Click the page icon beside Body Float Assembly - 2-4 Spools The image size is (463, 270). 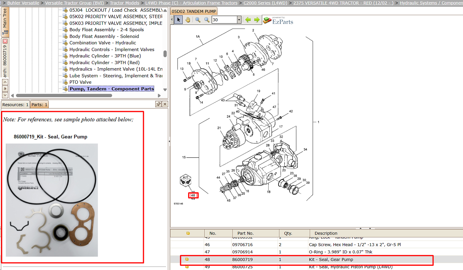(65, 30)
